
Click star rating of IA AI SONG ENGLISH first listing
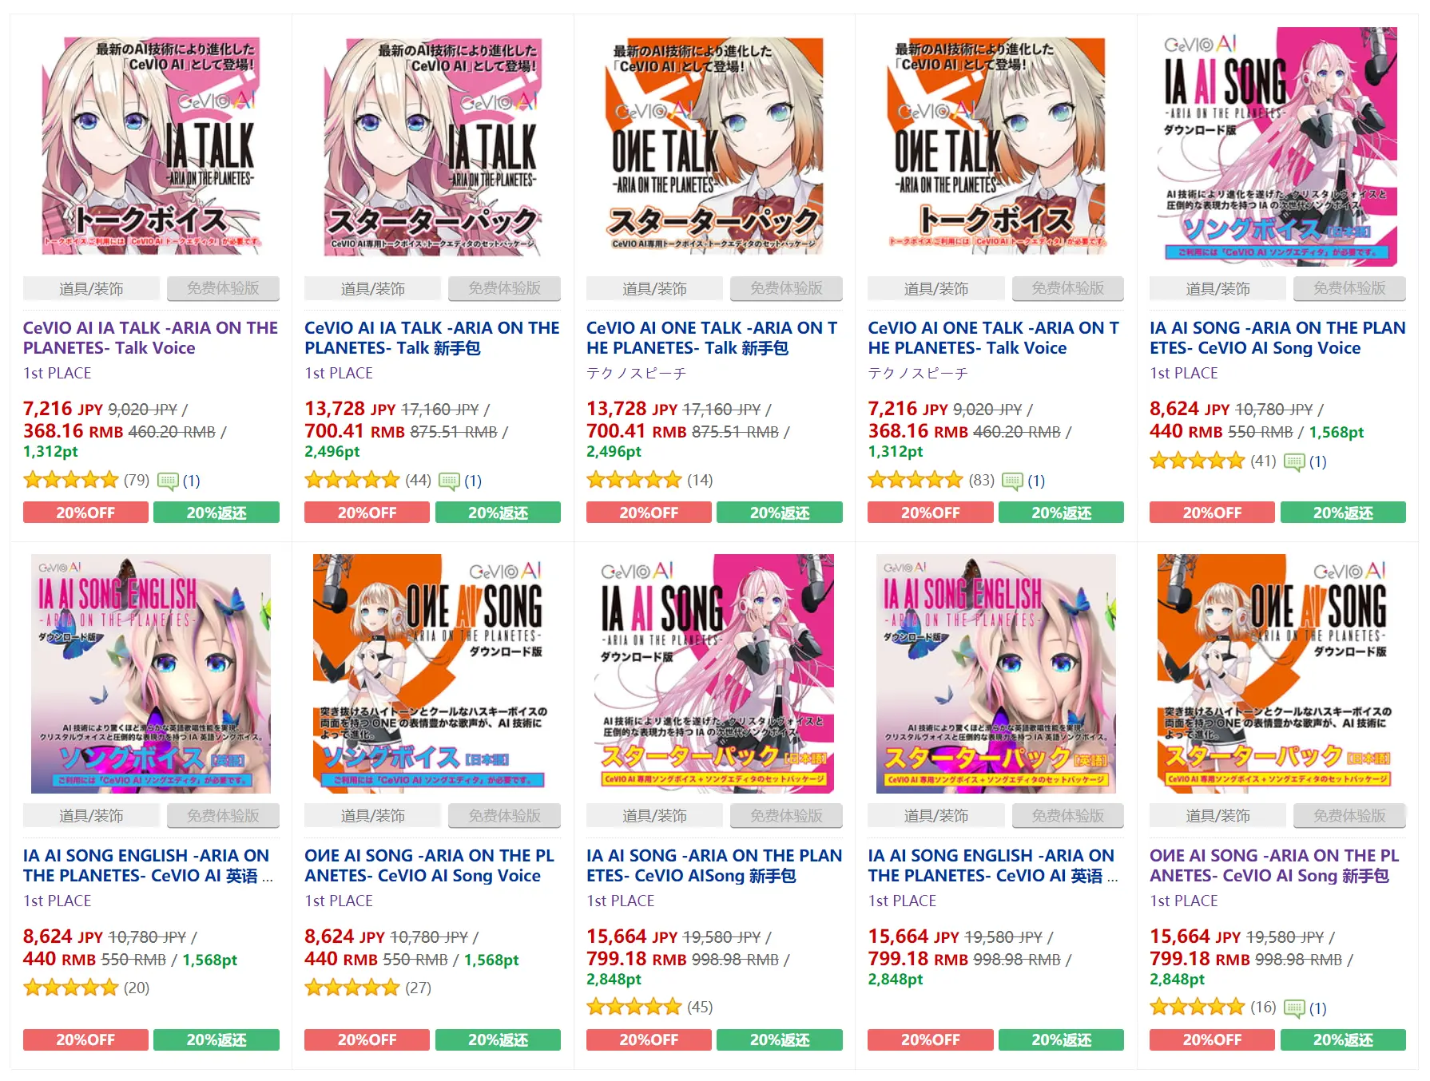coord(71,988)
